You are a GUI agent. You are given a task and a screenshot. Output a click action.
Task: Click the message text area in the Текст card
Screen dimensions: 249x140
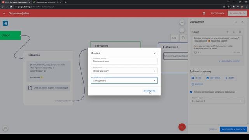[217, 43]
